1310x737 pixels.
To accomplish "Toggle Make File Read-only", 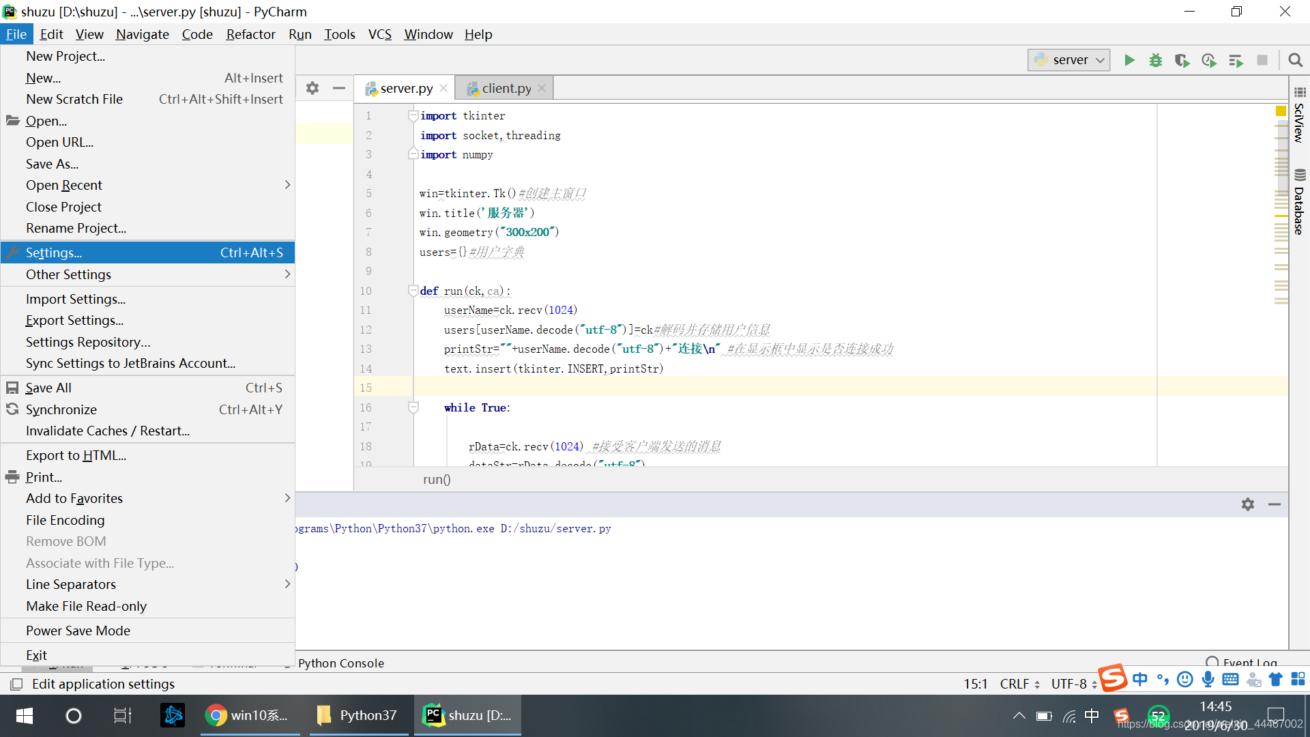I will [x=86, y=606].
